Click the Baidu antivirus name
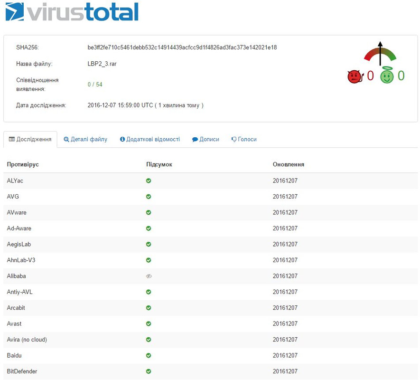420x380 pixels. coord(14,355)
